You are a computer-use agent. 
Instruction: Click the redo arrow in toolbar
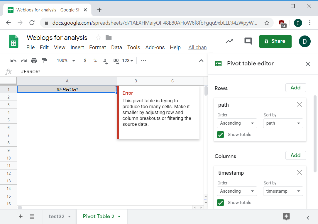point(24,61)
